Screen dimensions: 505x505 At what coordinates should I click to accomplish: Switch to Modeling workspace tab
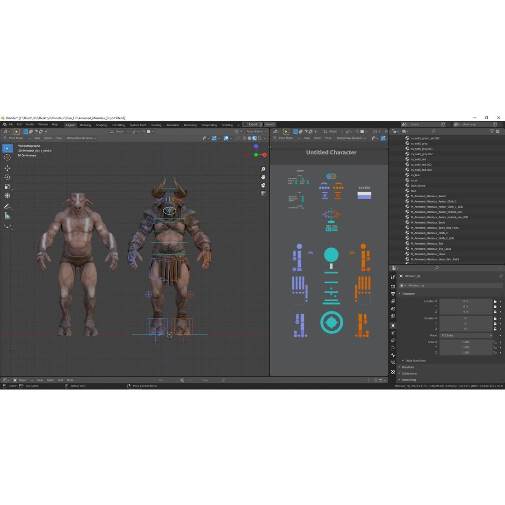(x=86, y=125)
